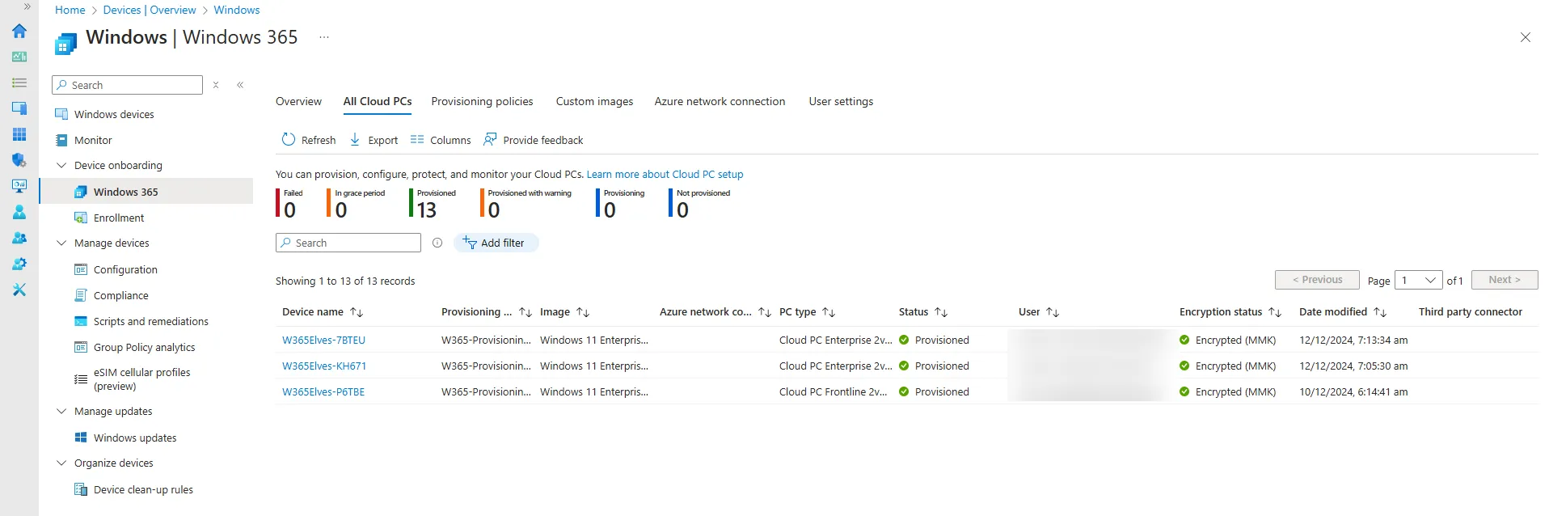Switch to the Overview tab
Image resolution: width=1549 pixels, height=516 pixels.
click(x=298, y=101)
